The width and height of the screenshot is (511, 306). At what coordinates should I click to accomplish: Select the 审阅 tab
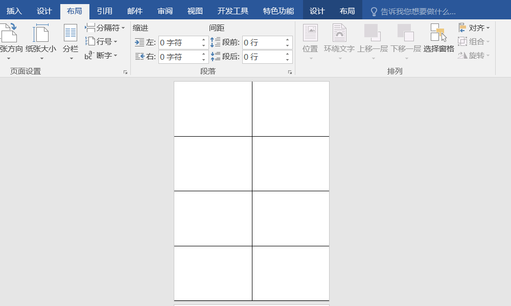click(165, 10)
